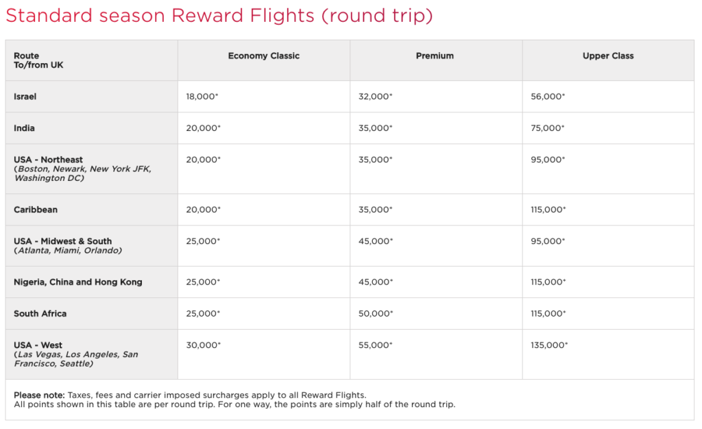Select the USA - Midwest & South label
Viewport: 702px width, 429px height.
[x=62, y=241]
